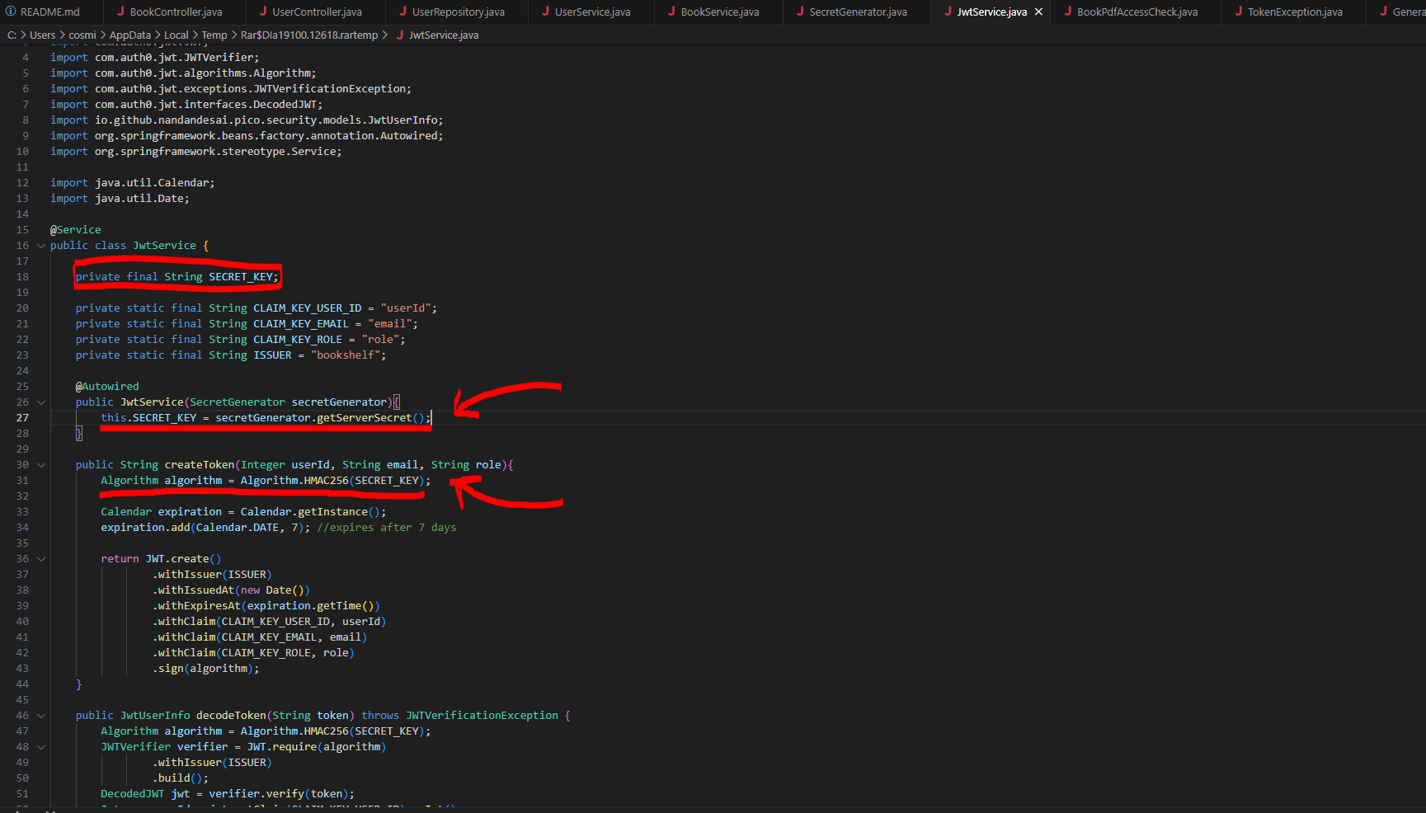Fold the JWTVerifier statement at line 48
This screenshot has width=1426, height=813.
tap(41, 747)
